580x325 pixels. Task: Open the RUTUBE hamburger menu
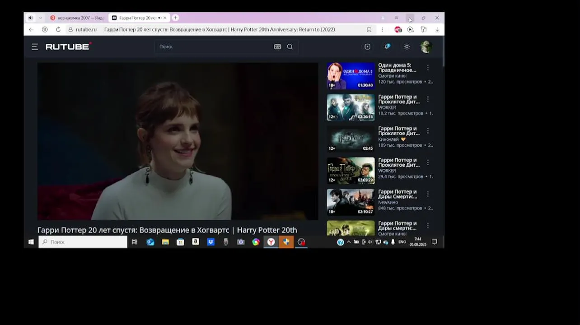[35, 47]
